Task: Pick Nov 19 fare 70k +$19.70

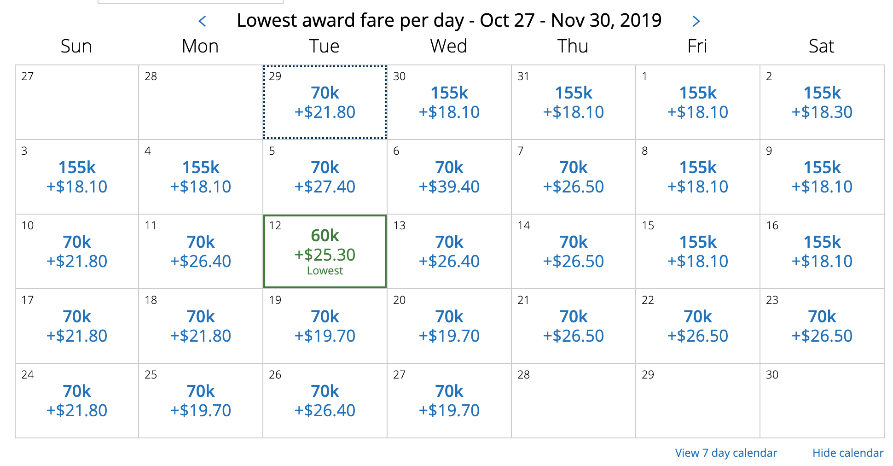Action: [x=325, y=326]
